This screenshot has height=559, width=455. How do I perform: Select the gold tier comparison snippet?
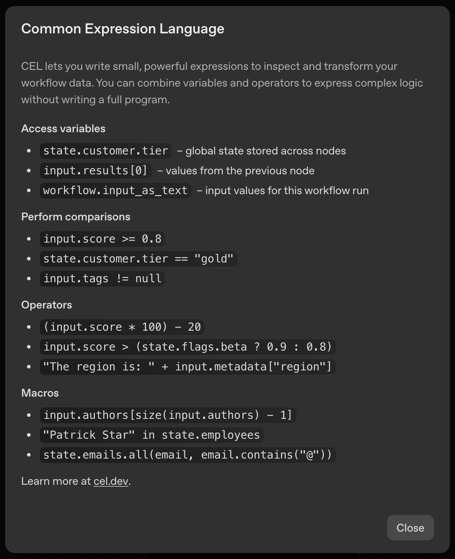tap(138, 258)
